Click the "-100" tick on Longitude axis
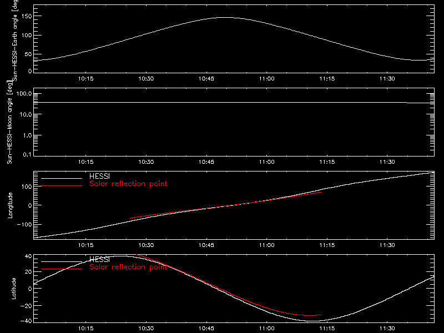Image resolution: width=444 pixels, height=333 pixels. [x=24, y=225]
